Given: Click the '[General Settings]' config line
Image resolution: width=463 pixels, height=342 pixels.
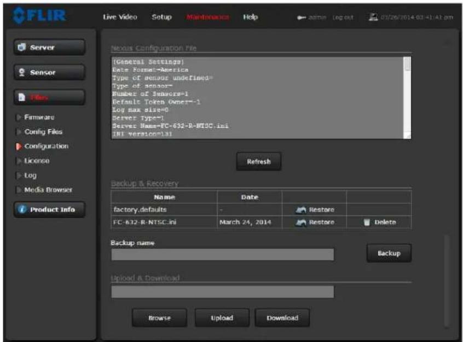Looking at the screenshot, I should (x=148, y=62).
